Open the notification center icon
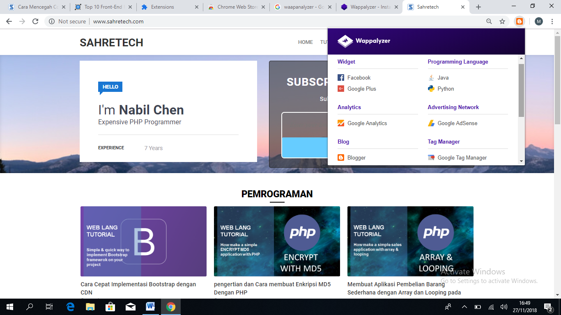Image resolution: width=561 pixels, height=315 pixels. click(548, 307)
